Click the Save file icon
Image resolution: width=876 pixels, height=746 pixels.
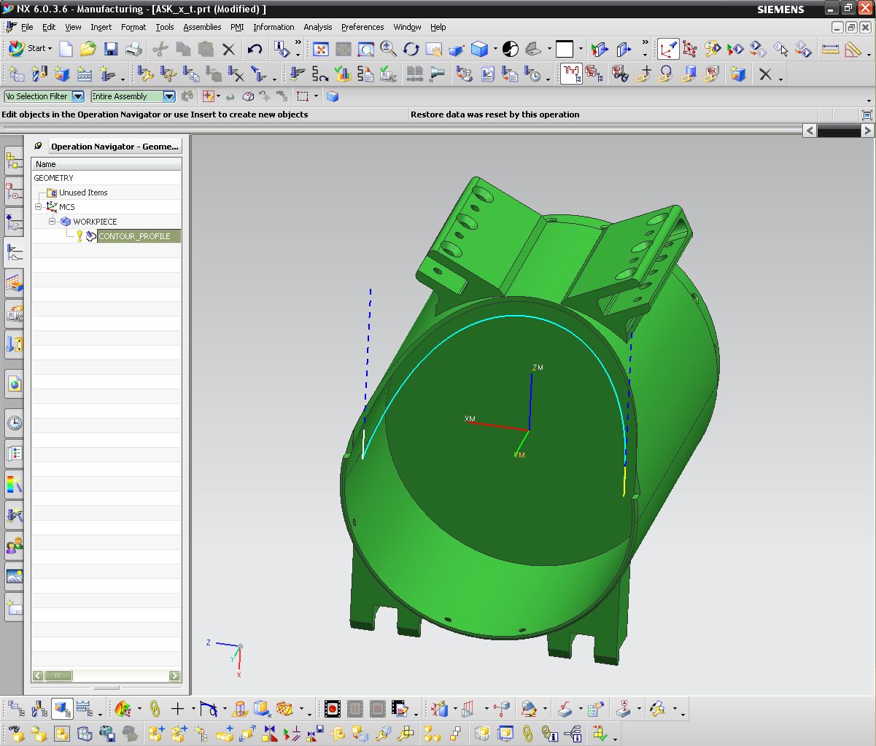[110, 49]
